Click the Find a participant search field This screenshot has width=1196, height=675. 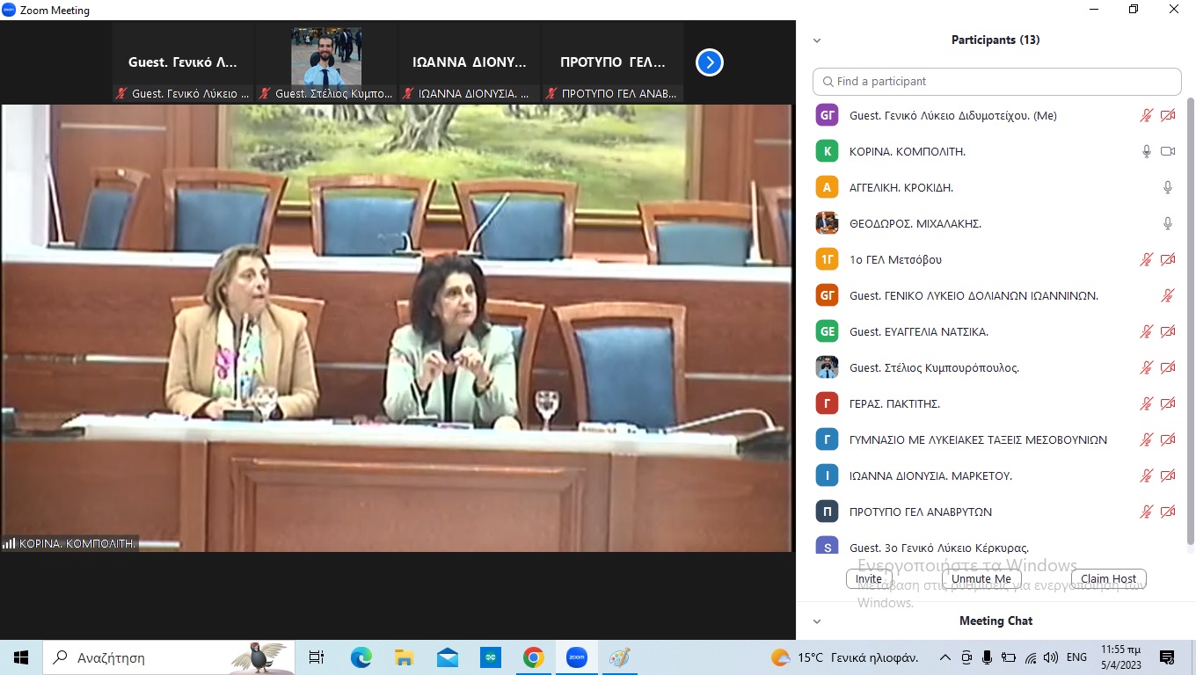tap(996, 81)
